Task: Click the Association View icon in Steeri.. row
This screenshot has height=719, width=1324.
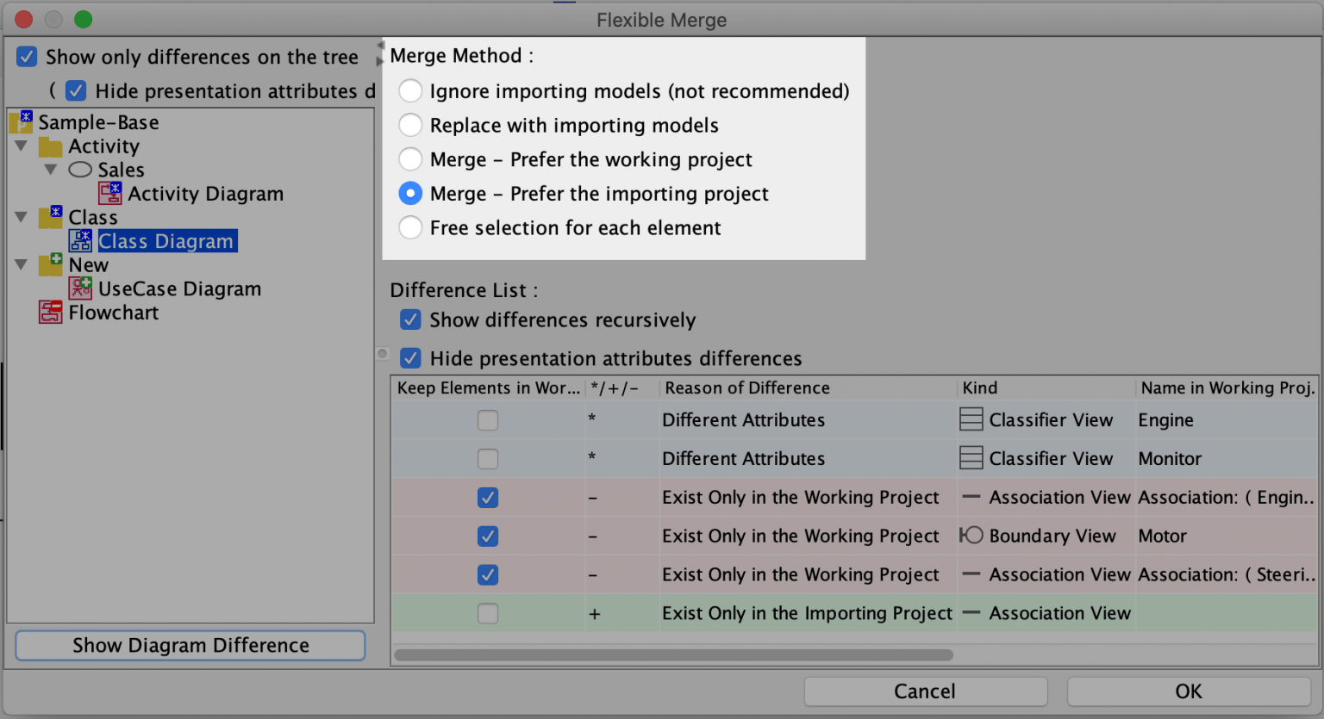Action: point(971,574)
